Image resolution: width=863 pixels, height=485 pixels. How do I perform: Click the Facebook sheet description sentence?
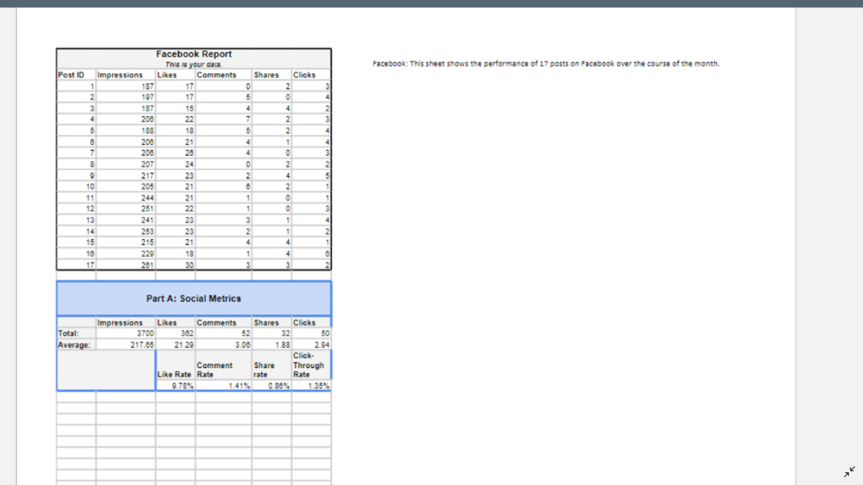(x=546, y=64)
